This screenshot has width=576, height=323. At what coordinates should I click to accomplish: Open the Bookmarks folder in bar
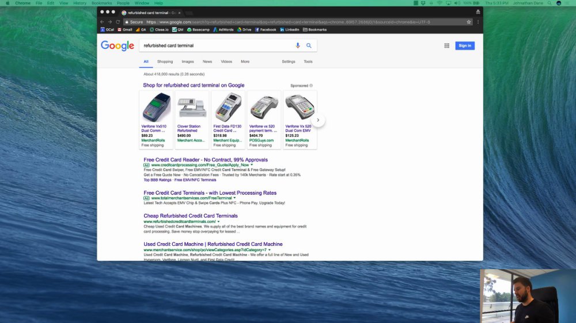point(315,30)
